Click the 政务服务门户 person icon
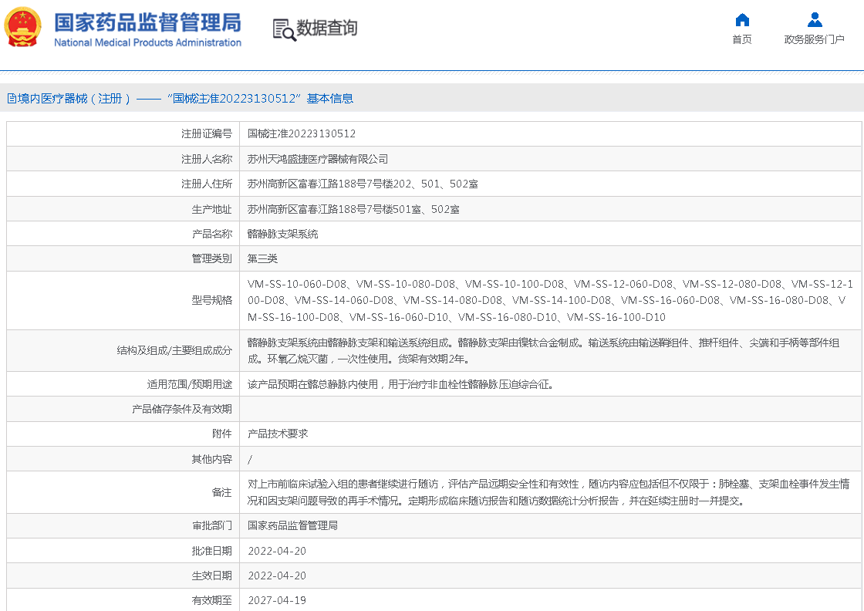 (x=814, y=20)
